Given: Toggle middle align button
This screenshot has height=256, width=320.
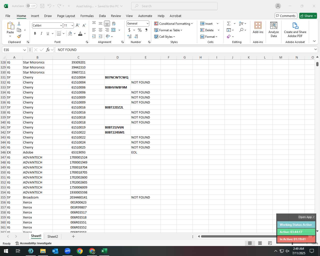Looking at the screenshot, I should [100, 23].
